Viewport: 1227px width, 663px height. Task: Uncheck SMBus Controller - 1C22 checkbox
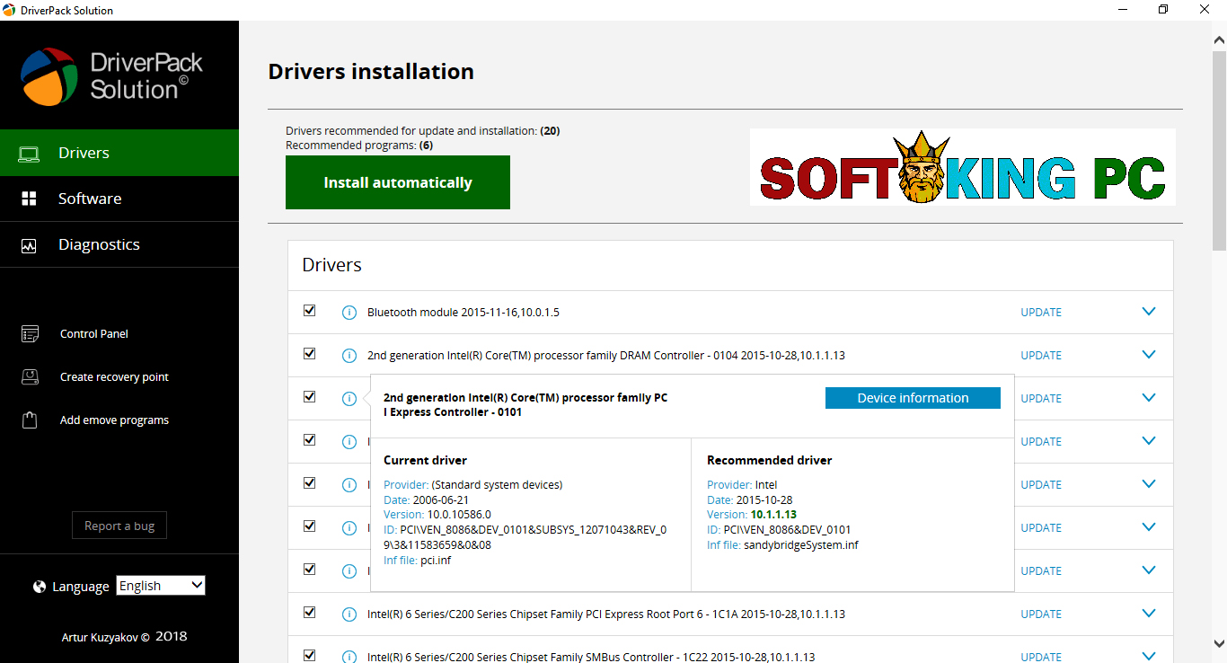(x=310, y=656)
